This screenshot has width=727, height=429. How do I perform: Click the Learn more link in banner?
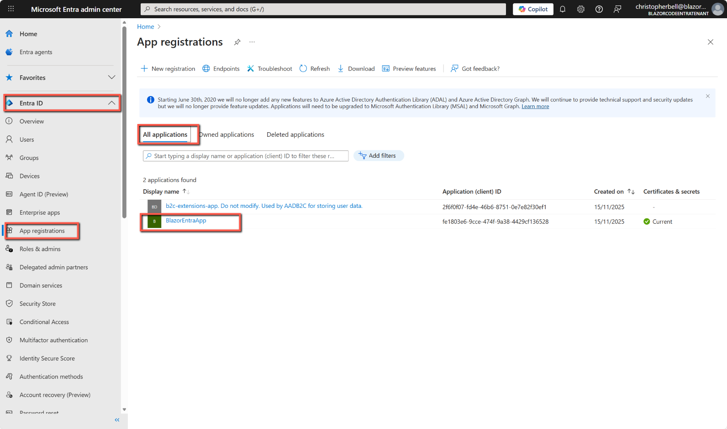click(535, 107)
